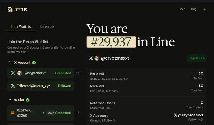Click the Total Traders text
The height and width of the screenshot is (125, 214).
194,107
